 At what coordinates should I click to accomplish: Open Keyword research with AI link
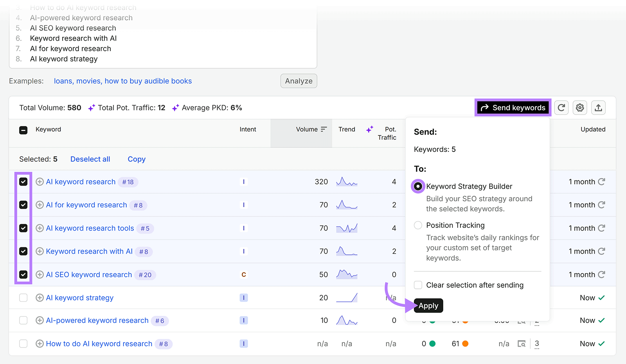coord(89,251)
